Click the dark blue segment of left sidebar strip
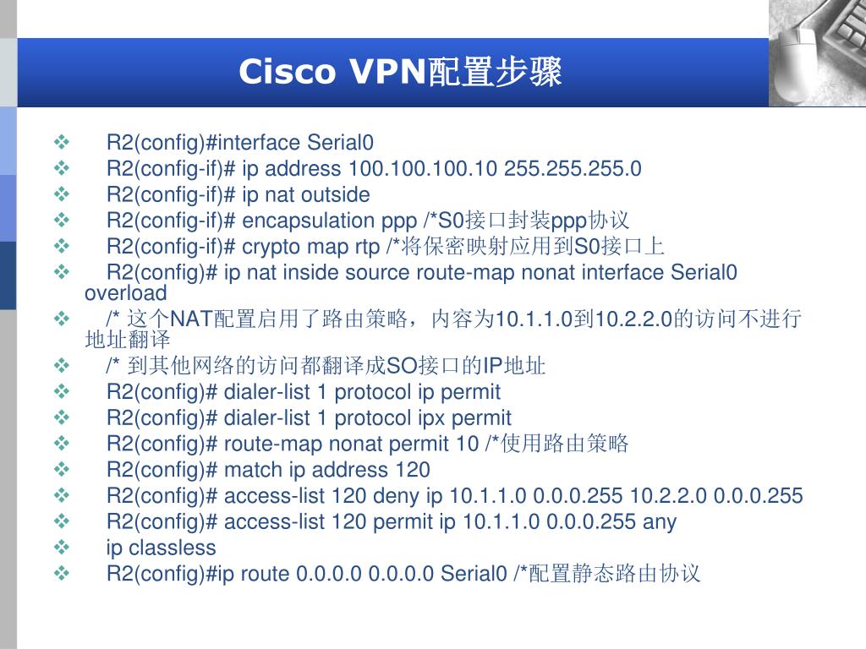The image size is (866, 649). tap(8, 275)
